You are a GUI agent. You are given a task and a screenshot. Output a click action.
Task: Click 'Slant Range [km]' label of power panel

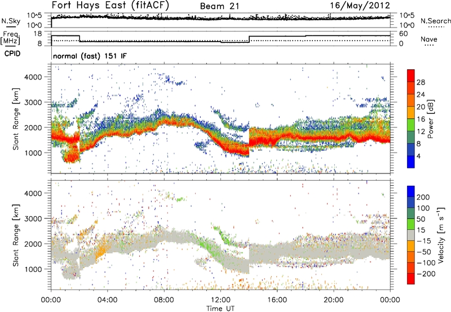coord(16,119)
